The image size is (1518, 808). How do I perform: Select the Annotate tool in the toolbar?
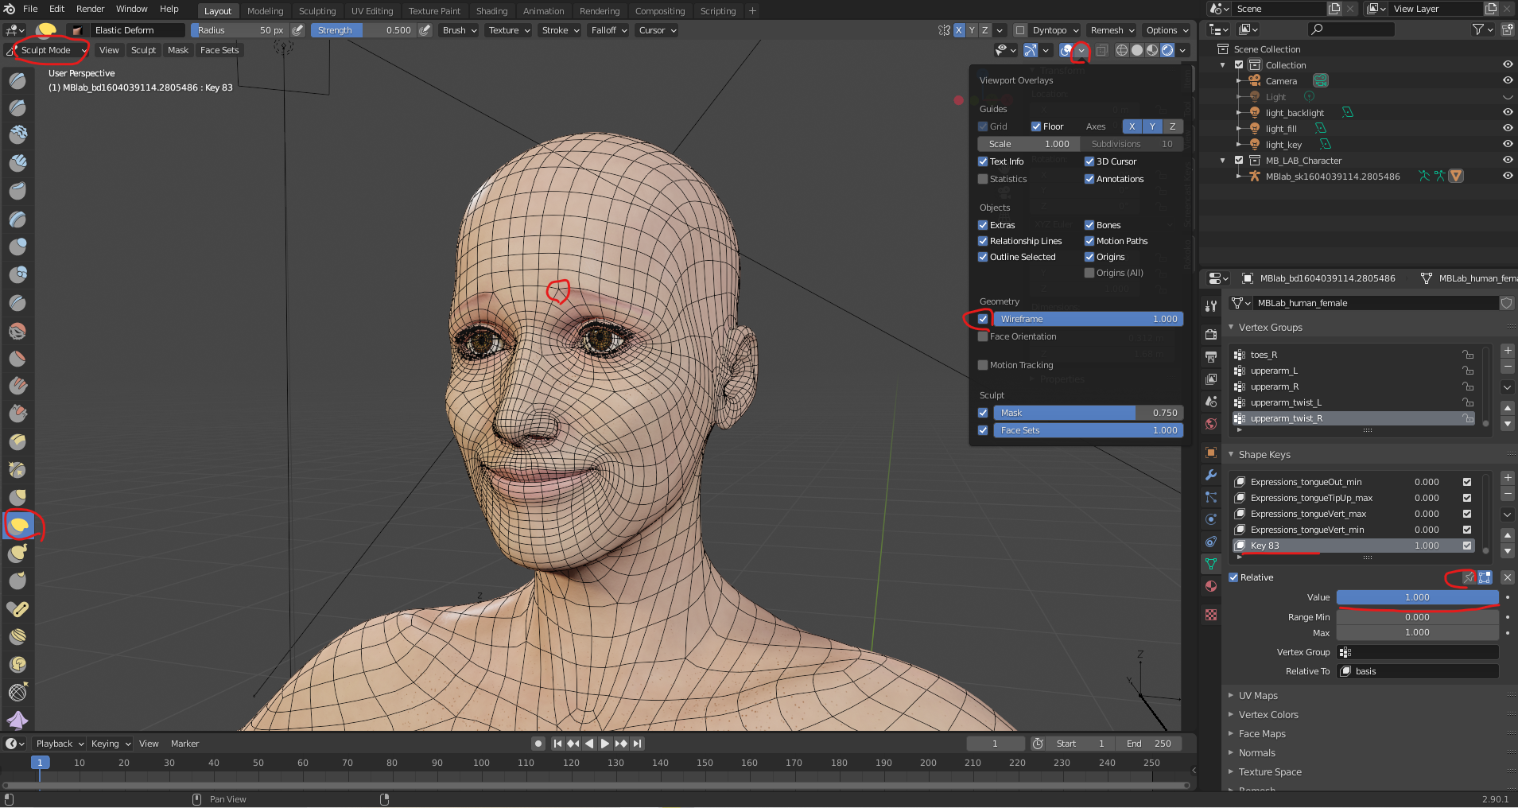pos(17,609)
